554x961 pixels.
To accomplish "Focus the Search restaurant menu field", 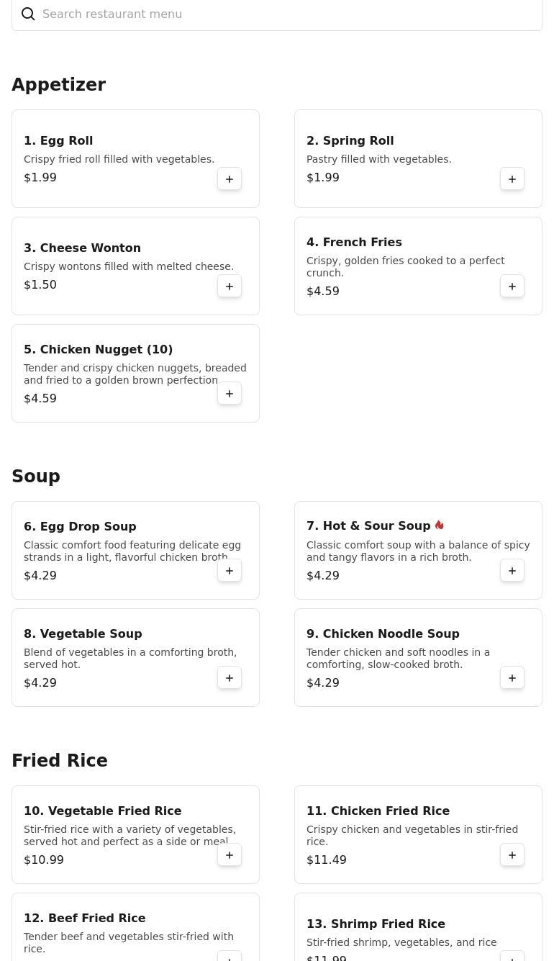I will click(277, 14).
